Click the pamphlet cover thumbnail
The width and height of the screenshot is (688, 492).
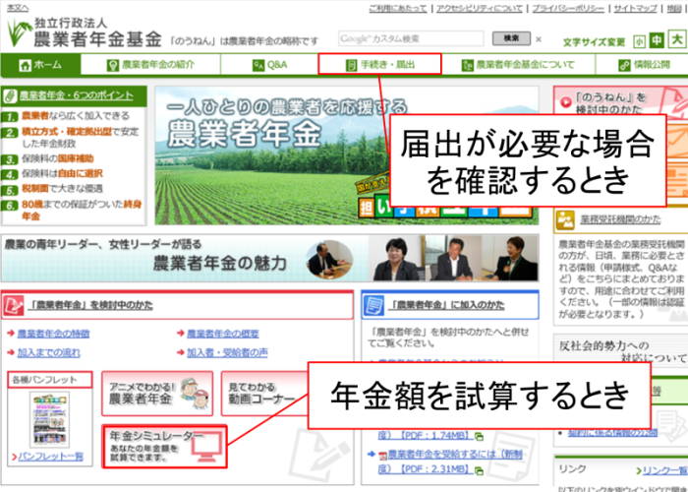pos(49,419)
